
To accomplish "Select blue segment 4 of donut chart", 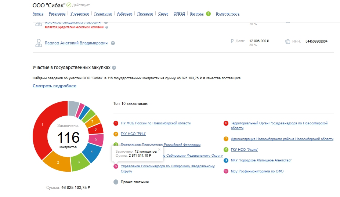I will tap(92, 152).
